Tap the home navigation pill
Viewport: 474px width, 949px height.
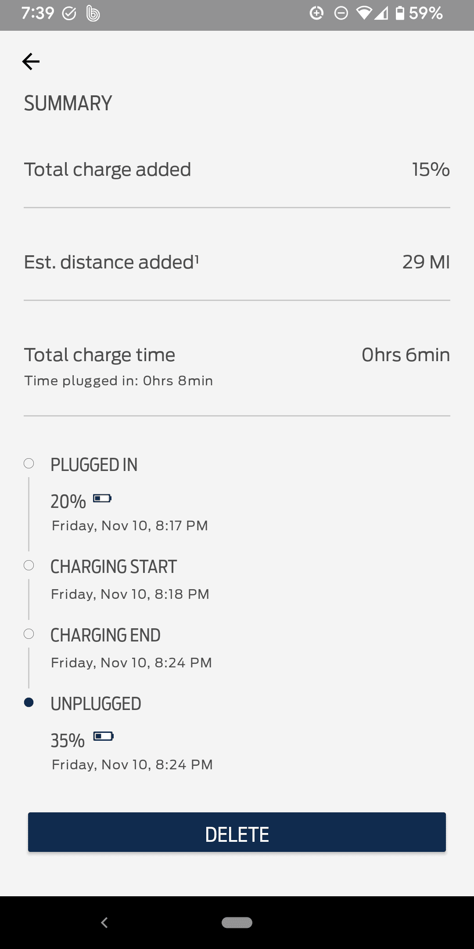237,923
